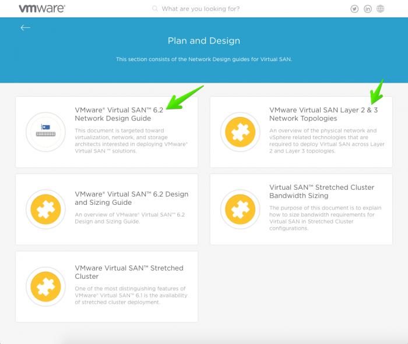Open the LinkedIn icon link

(x=367, y=9)
